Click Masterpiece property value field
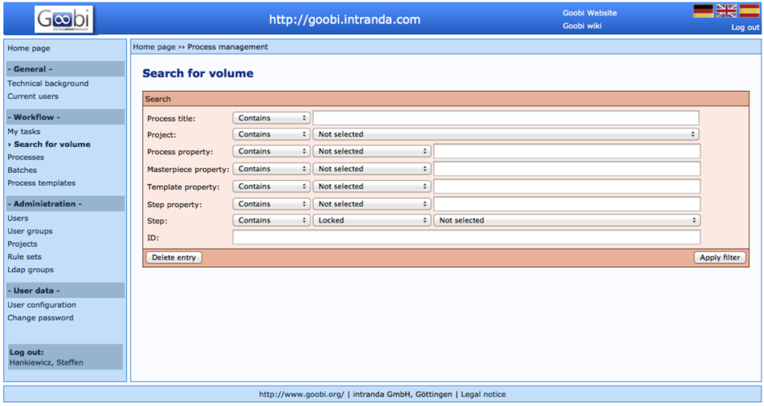The width and height of the screenshot is (764, 406). click(567, 168)
